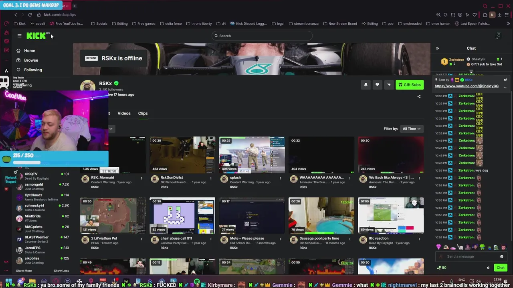
Task: Click the heart bookmark icon in toolbar
Action: coord(475,15)
